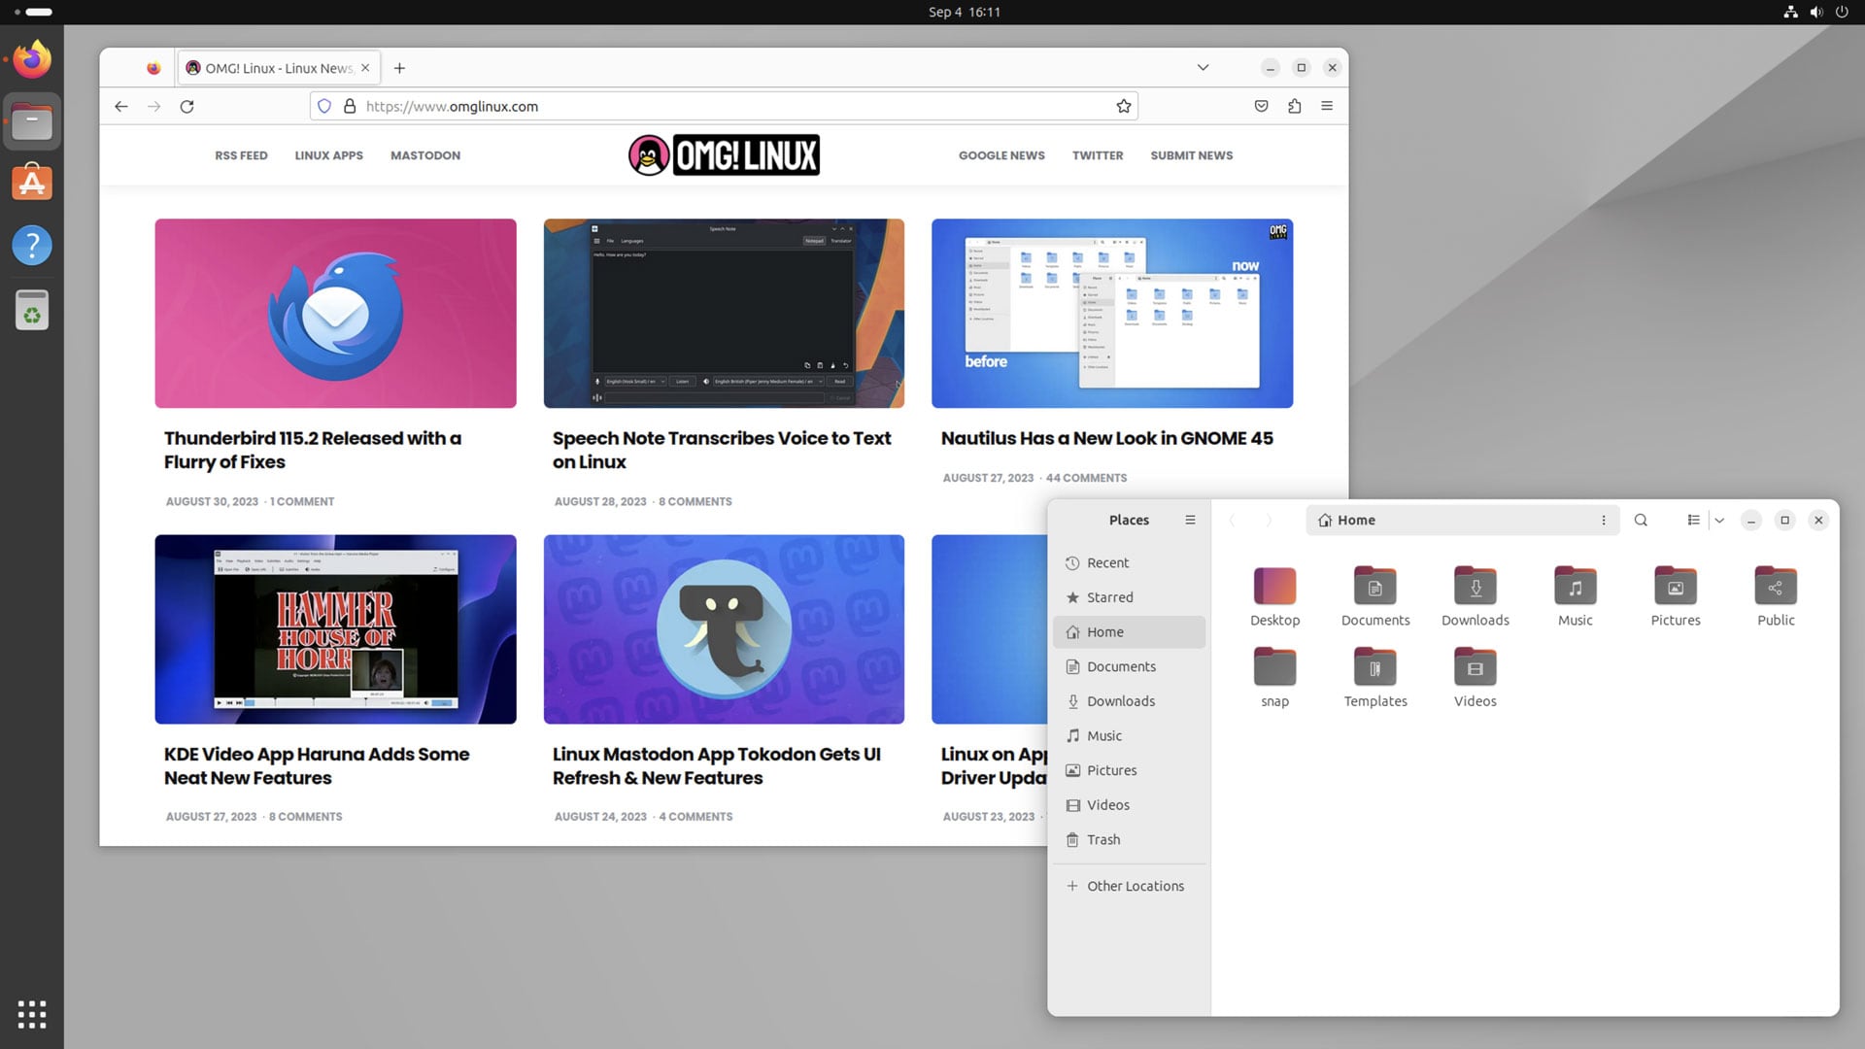Select Other Locations in the Places sidebar

click(1135, 886)
